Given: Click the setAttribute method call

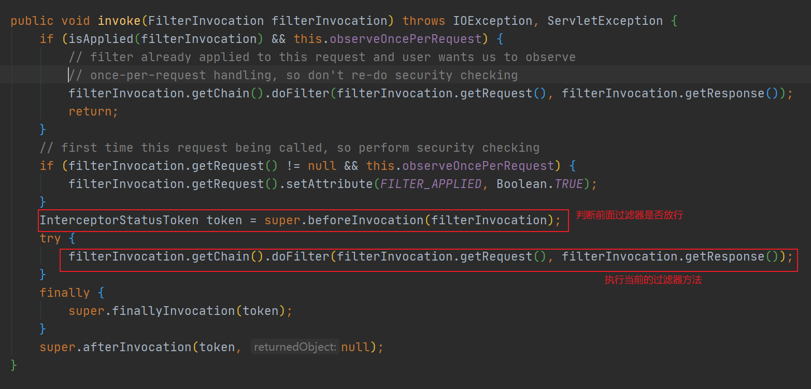Looking at the screenshot, I should click(x=330, y=184).
